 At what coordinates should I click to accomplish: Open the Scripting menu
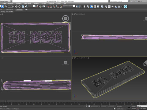59,4
